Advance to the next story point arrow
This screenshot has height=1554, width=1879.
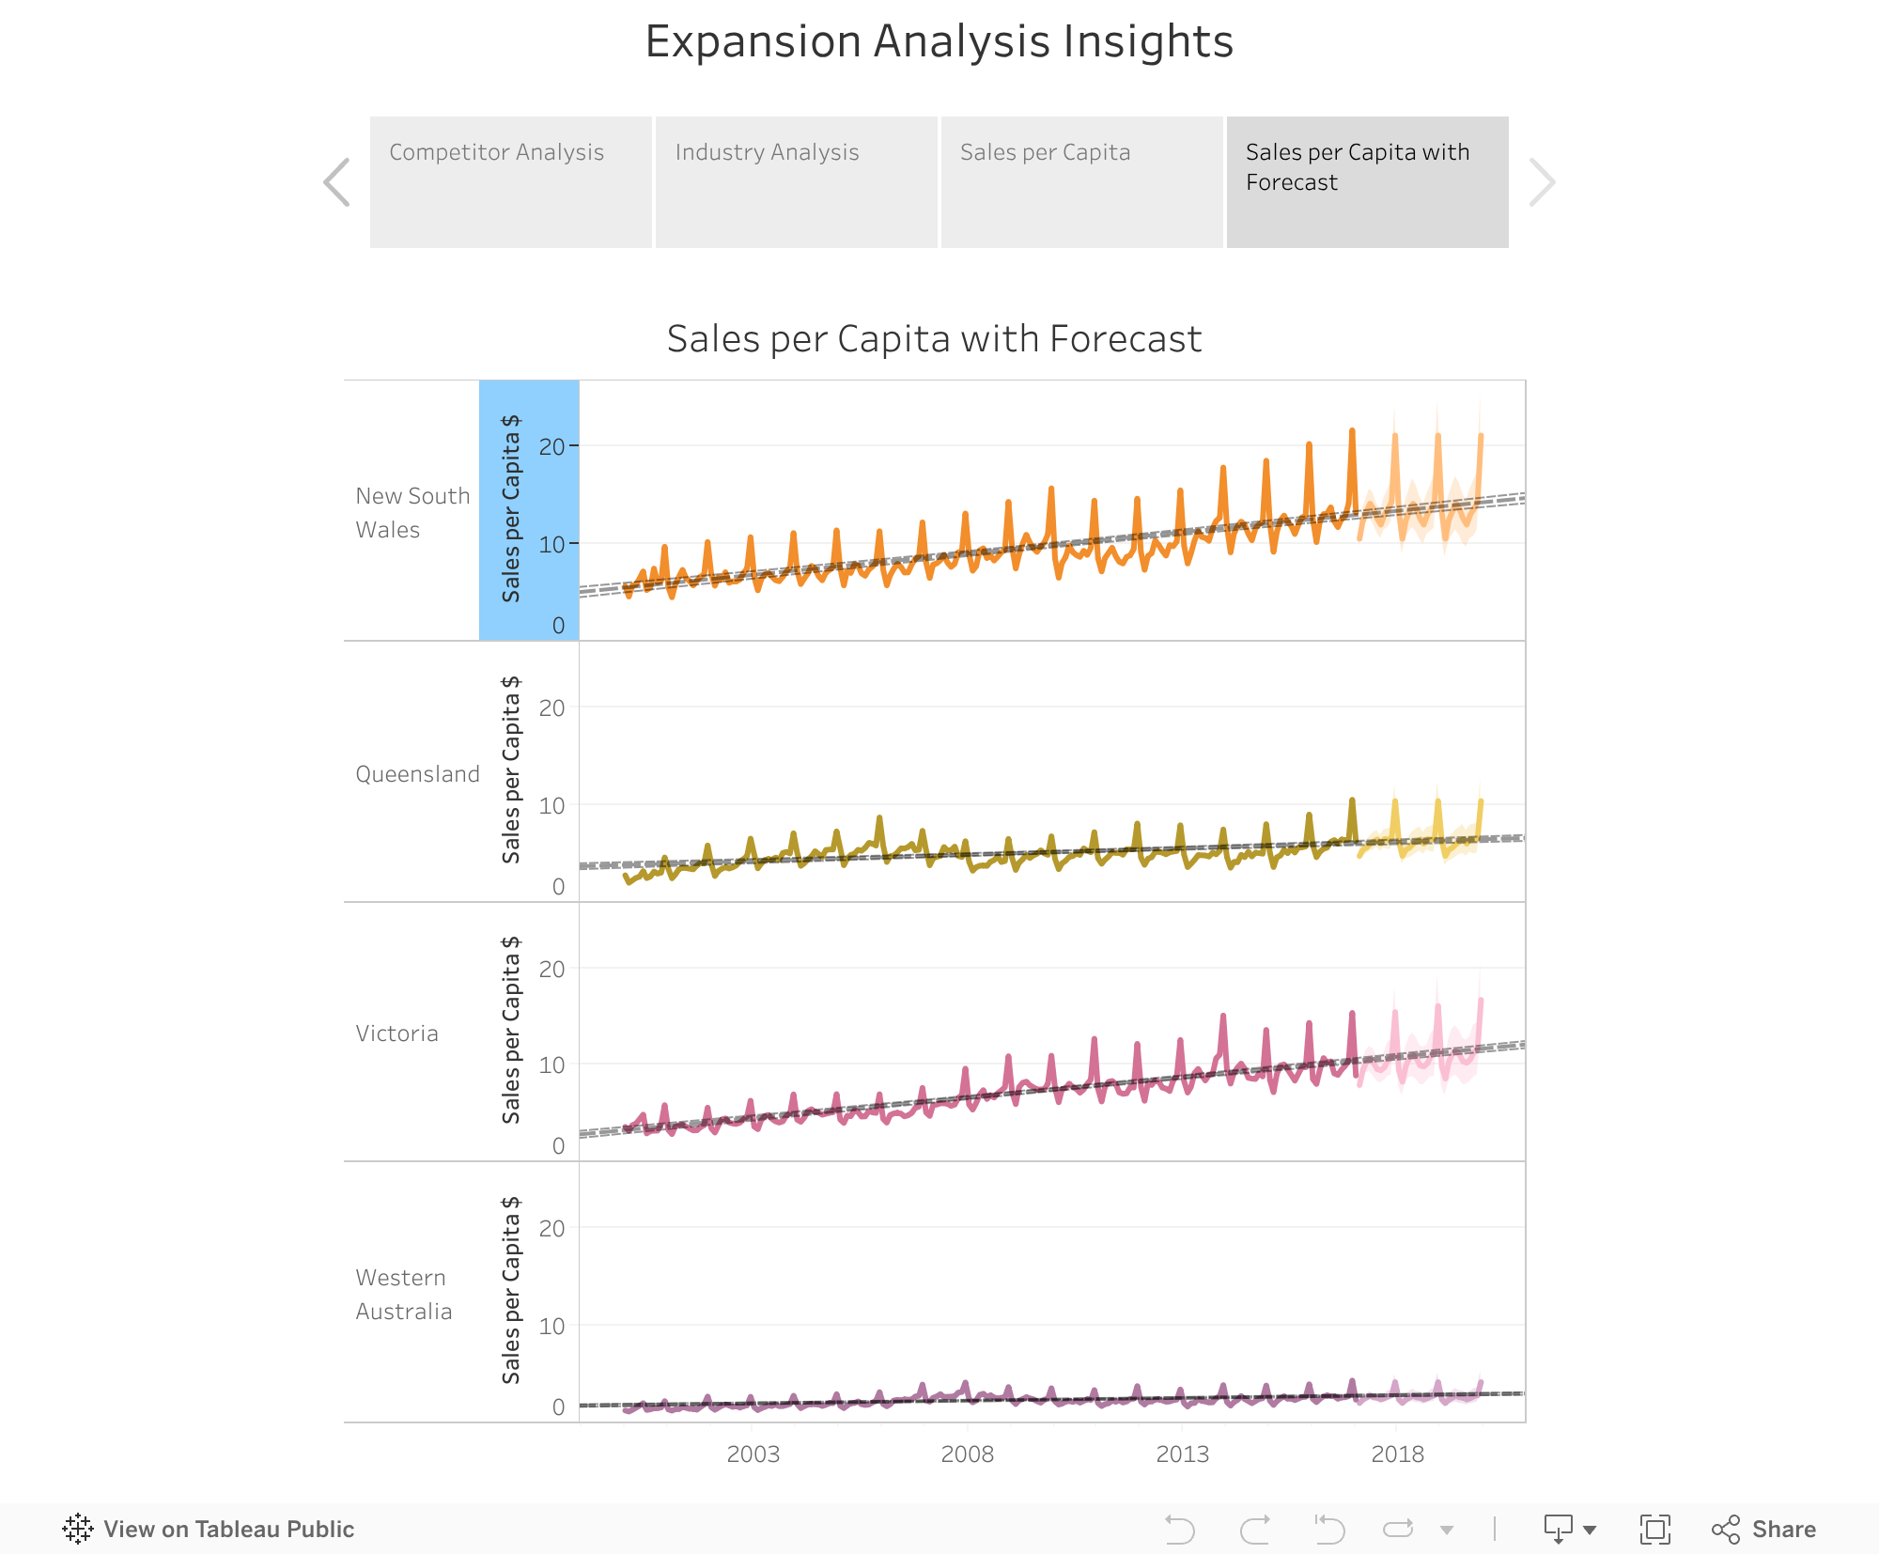[x=1542, y=182]
